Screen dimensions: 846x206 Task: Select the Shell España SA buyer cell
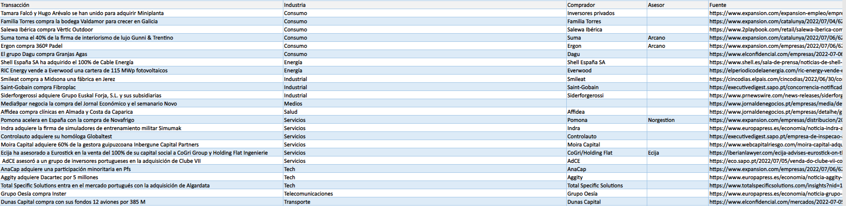coord(607,62)
